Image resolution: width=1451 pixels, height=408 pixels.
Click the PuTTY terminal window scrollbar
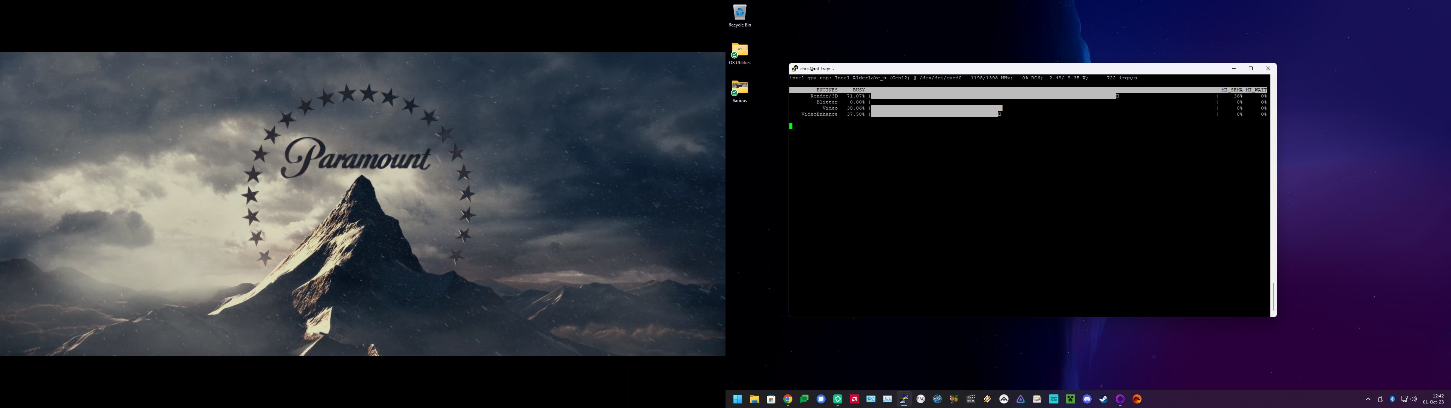[x=1273, y=297]
